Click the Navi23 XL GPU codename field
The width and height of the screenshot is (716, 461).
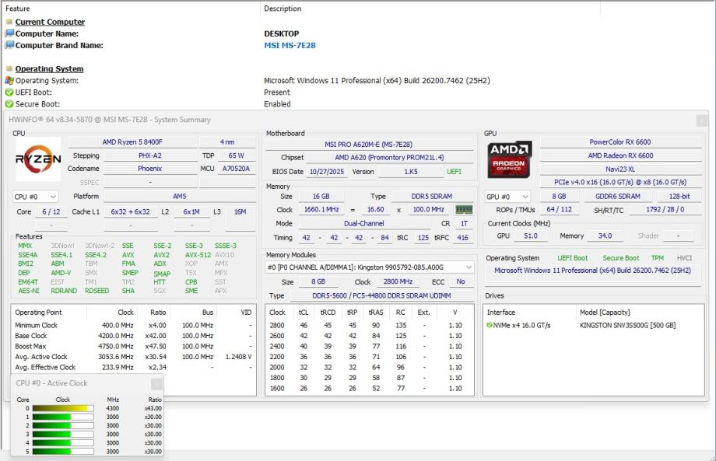coord(620,169)
